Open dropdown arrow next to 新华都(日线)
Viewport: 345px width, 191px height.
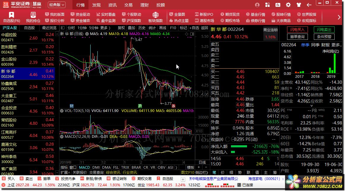[87, 34]
